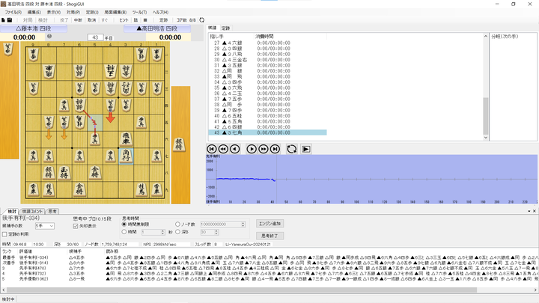Viewport: 539px width, 303px height.
Task: Jump to the first move of the game
Action: (212, 149)
